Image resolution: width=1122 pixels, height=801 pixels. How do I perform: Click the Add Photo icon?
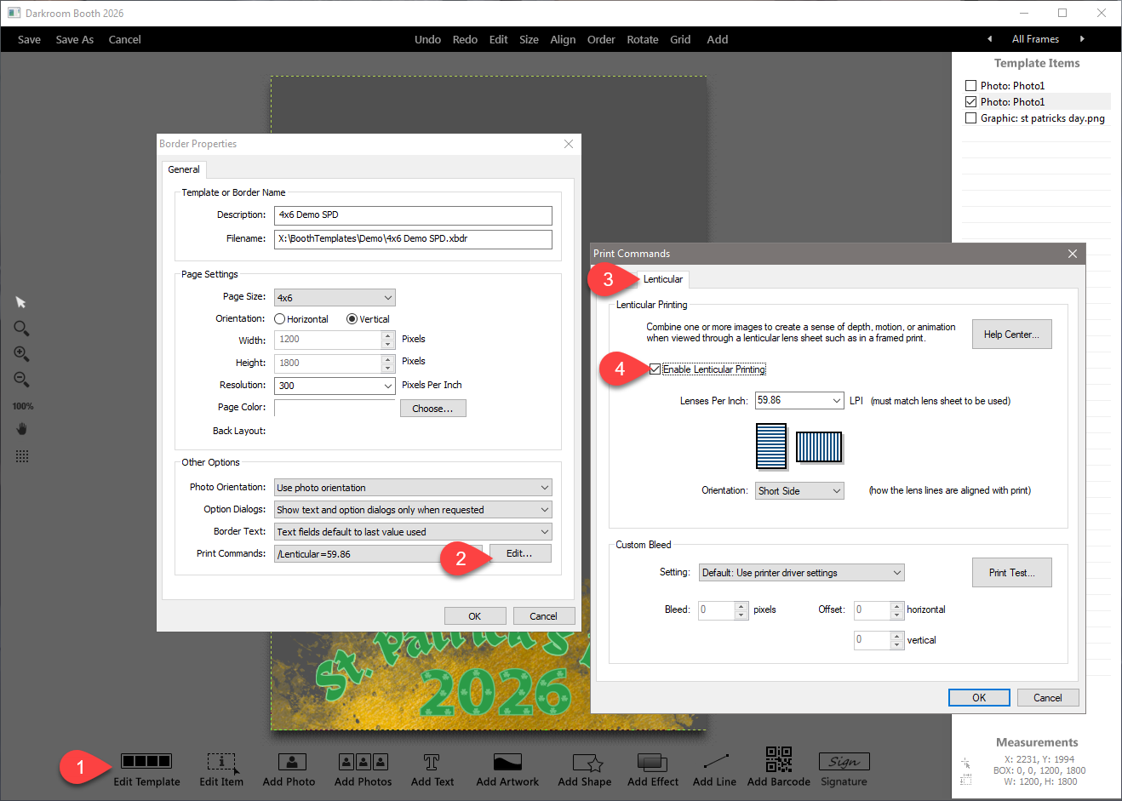pyautogui.click(x=290, y=762)
